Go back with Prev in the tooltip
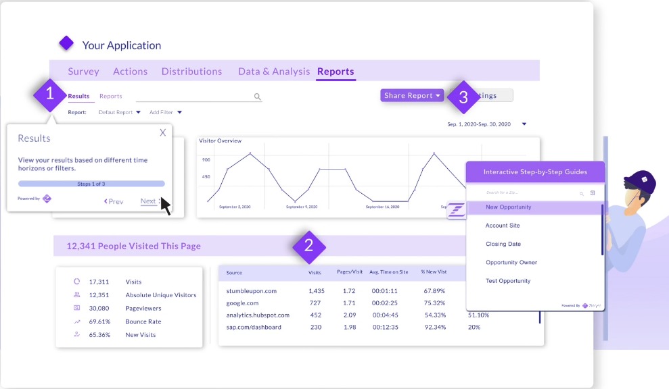Image resolution: width=669 pixels, height=389 pixels. coord(114,201)
